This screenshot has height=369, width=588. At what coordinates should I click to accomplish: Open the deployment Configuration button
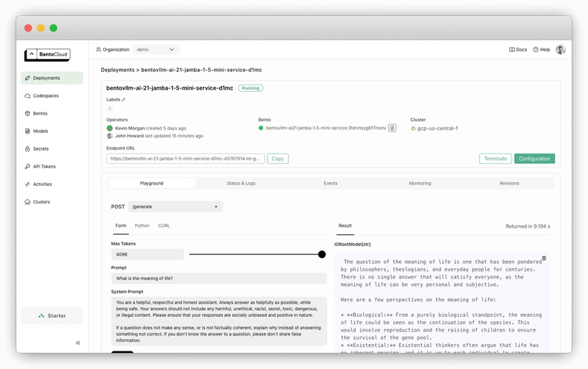534,159
